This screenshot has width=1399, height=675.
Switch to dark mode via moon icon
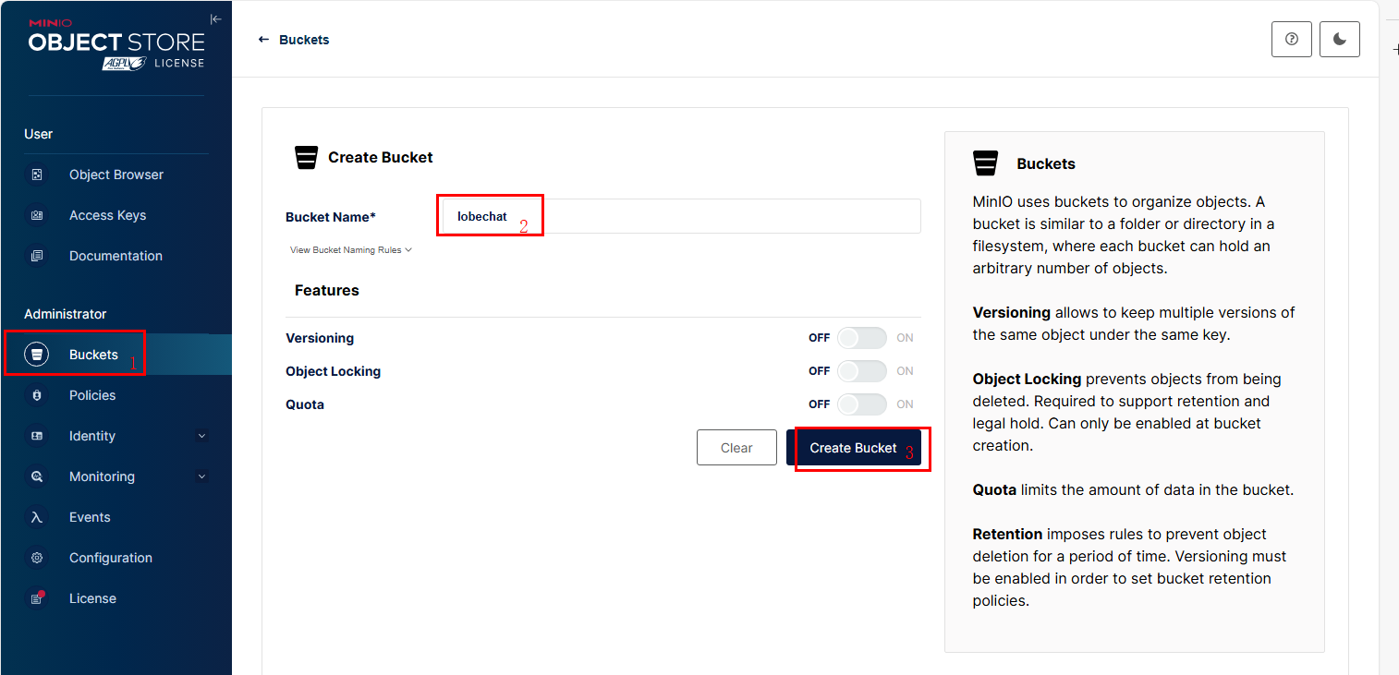1340,40
